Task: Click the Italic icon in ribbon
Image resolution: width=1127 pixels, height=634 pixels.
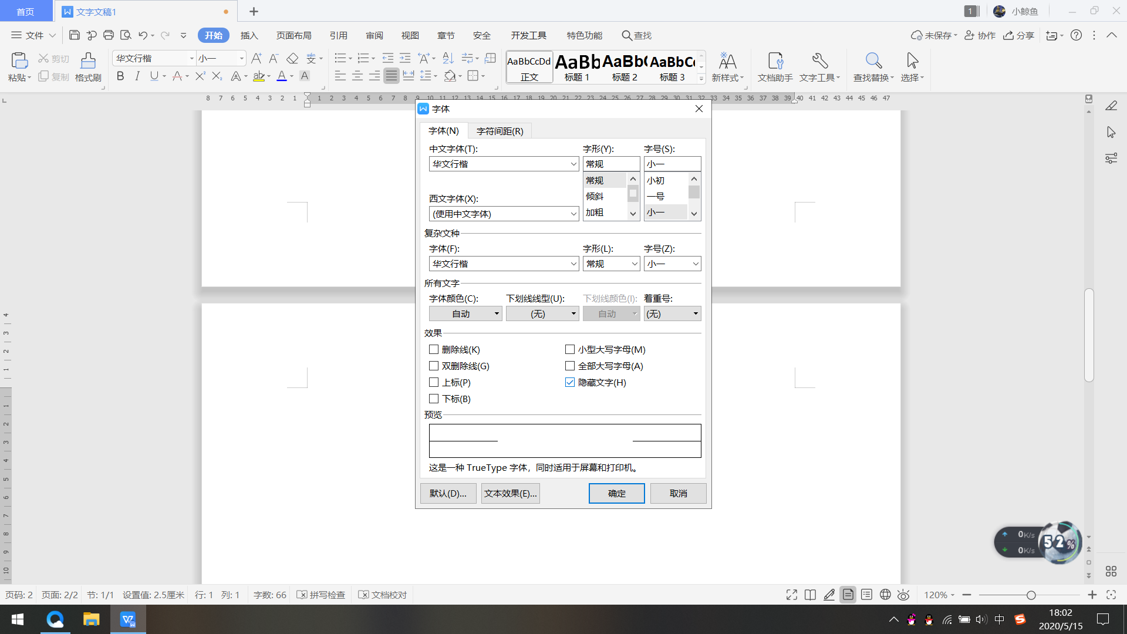Action: (137, 76)
